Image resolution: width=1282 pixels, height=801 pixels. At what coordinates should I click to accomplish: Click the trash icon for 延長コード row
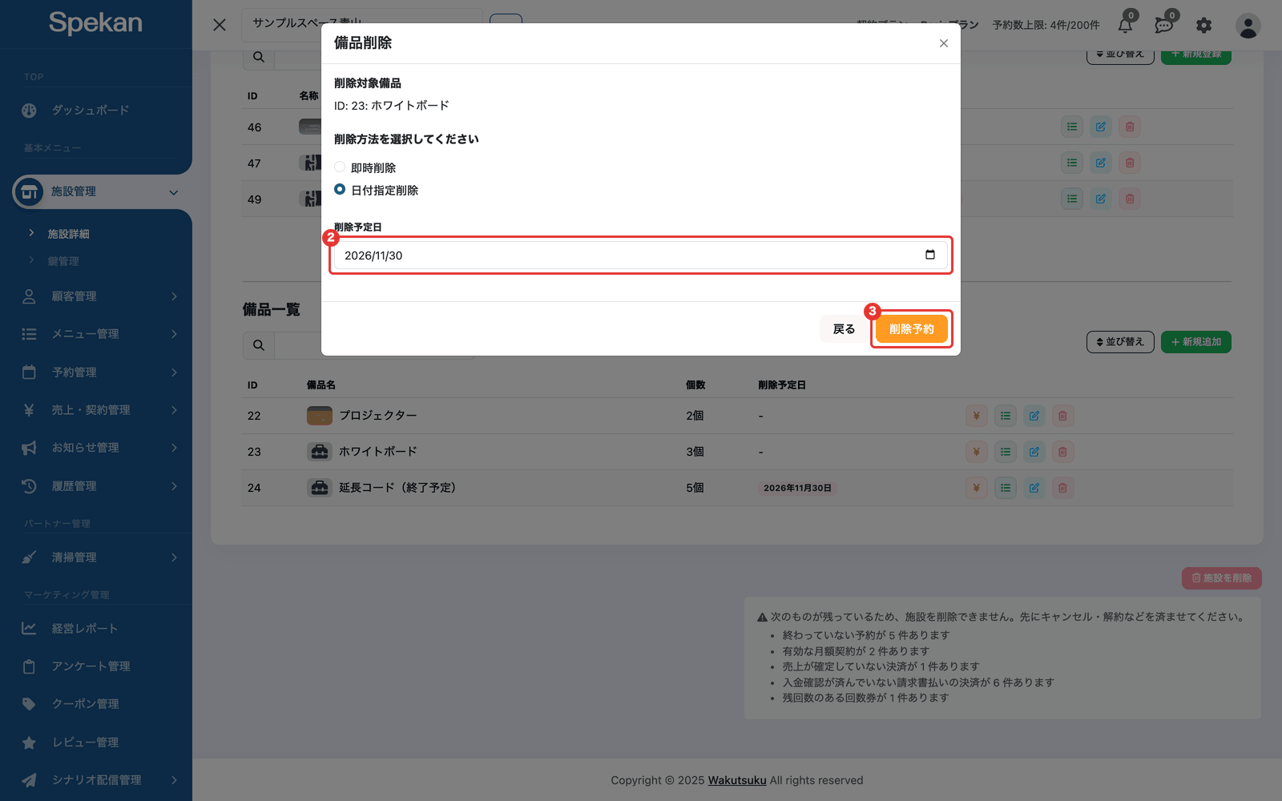point(1062,488)
